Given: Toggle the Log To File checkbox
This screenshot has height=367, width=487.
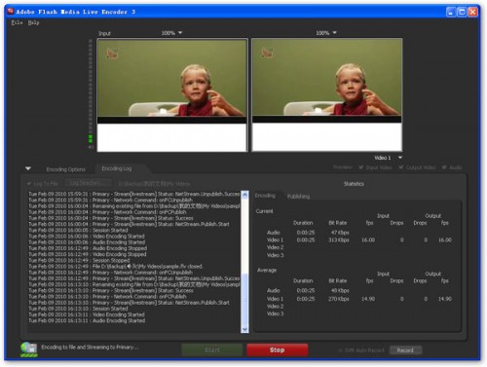Looking at the screenshot, I should (x=29, y=184).
